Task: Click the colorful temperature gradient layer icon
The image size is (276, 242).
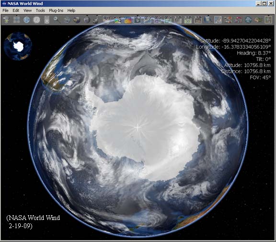Action: click(x=127, y=20)
